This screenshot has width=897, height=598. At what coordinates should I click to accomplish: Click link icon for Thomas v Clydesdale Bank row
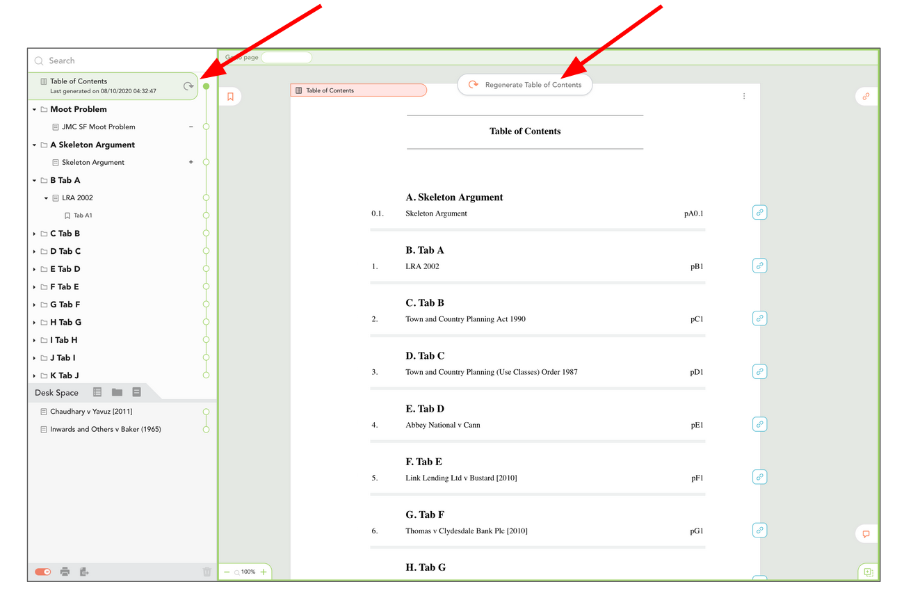pyautogui.click(x=759, y=530)
